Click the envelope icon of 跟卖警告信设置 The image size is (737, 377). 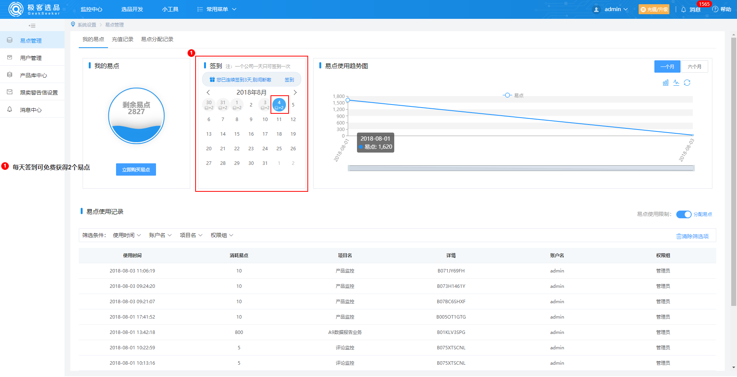pyautogui.click(x=10, y=92)
